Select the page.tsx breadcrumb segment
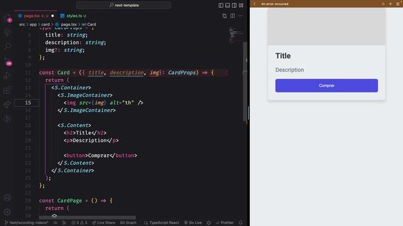403x226 pixels. 66,24
